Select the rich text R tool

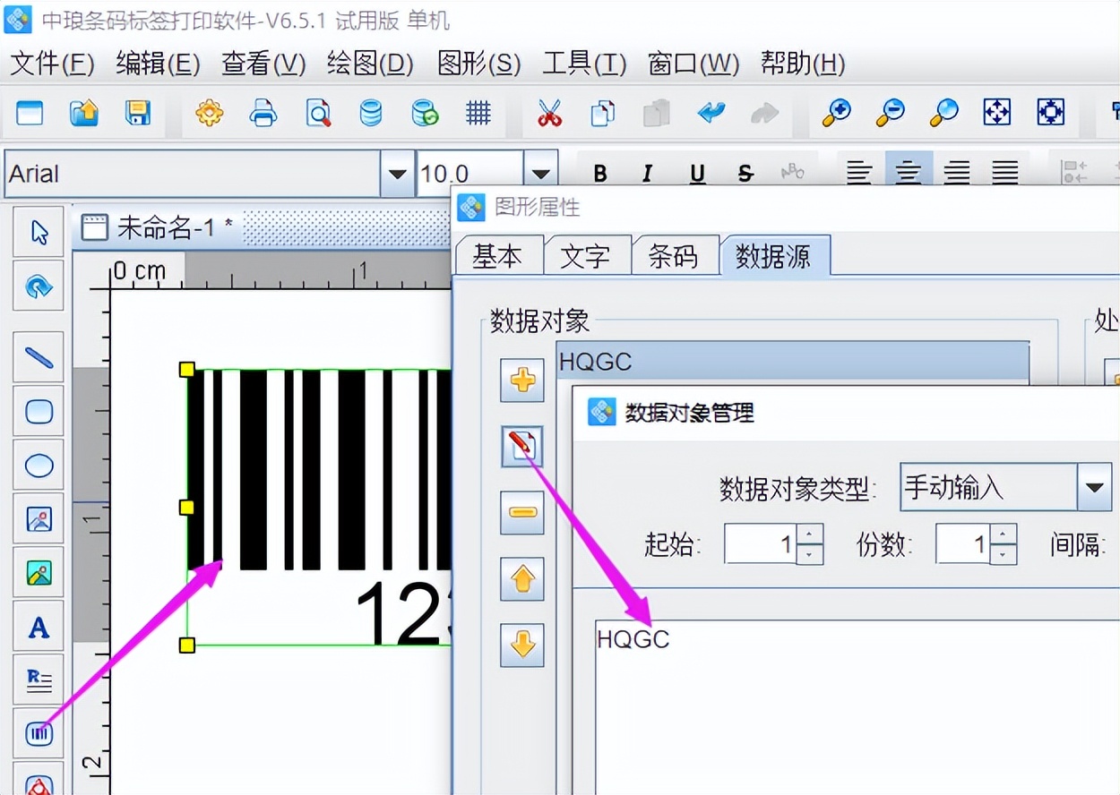pyautogui.click(x=39, y=680)
